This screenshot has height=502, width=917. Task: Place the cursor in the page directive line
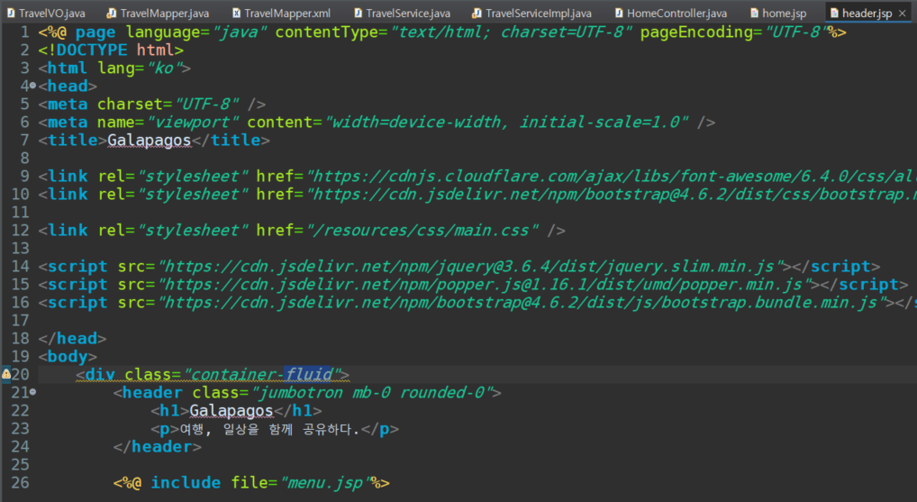442,32
